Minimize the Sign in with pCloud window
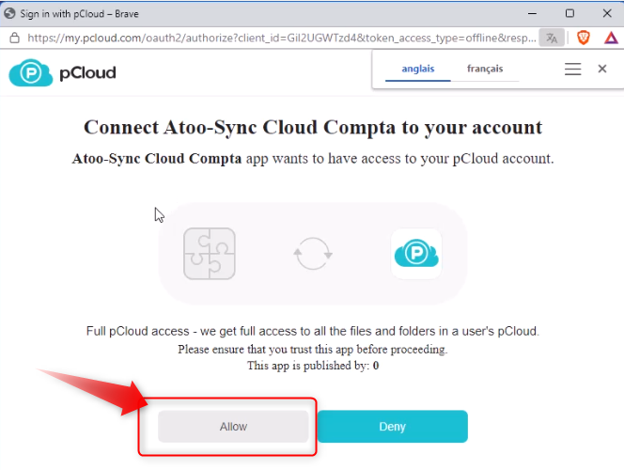This screenshot has height=470, width=624. (x=532, y=13)
